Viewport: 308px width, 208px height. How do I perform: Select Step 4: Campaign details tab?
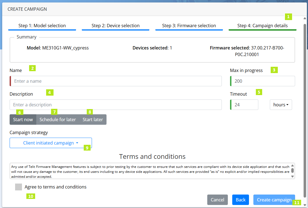(262, 26)
